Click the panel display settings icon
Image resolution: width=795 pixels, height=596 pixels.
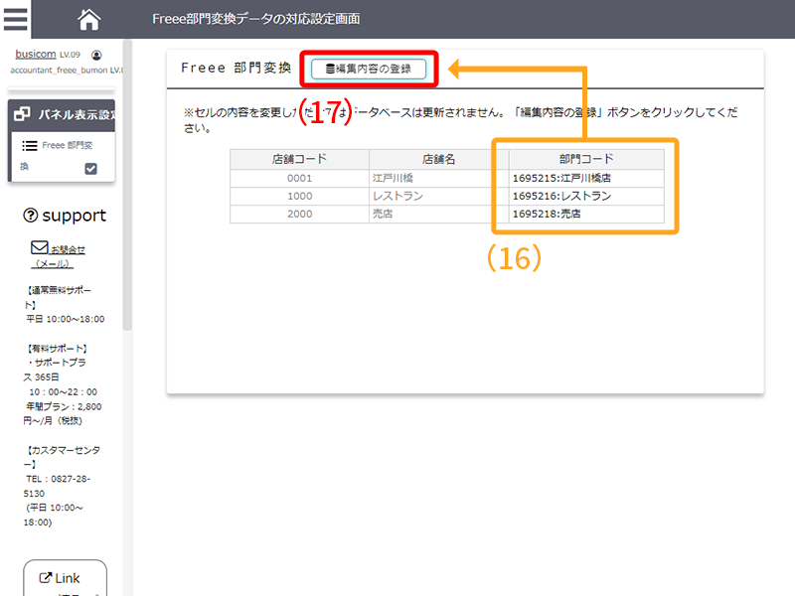23,114
